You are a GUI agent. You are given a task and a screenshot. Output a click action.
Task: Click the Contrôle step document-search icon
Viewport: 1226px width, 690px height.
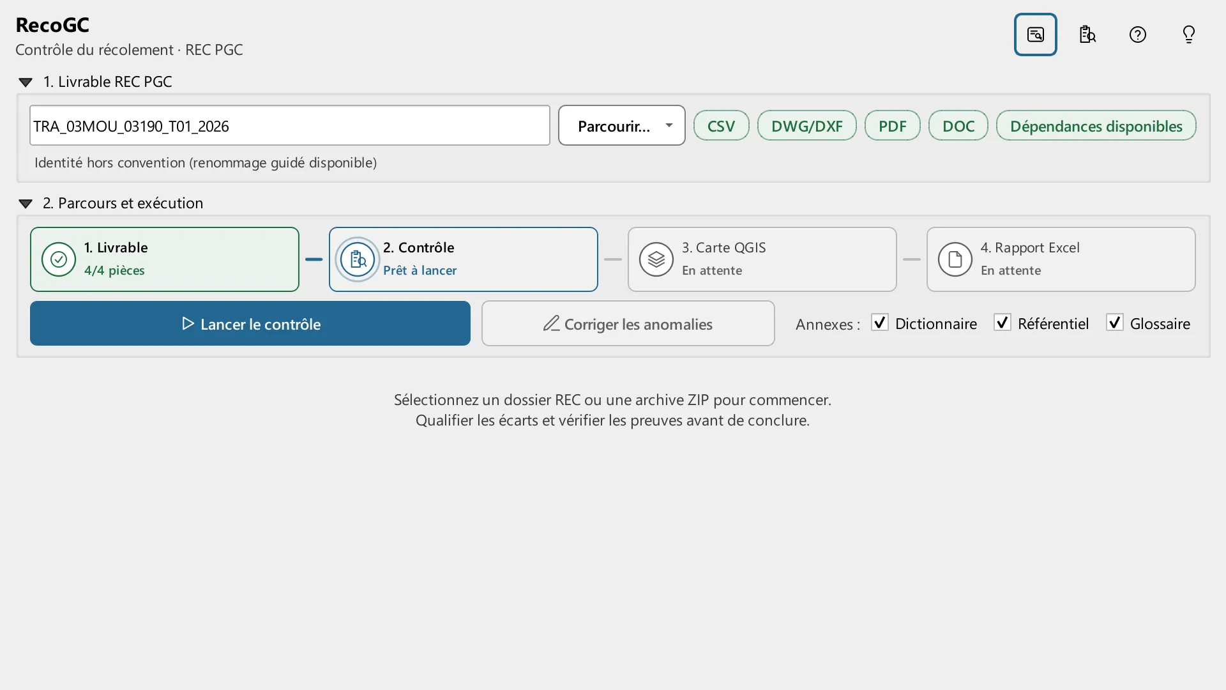(357, 259)
